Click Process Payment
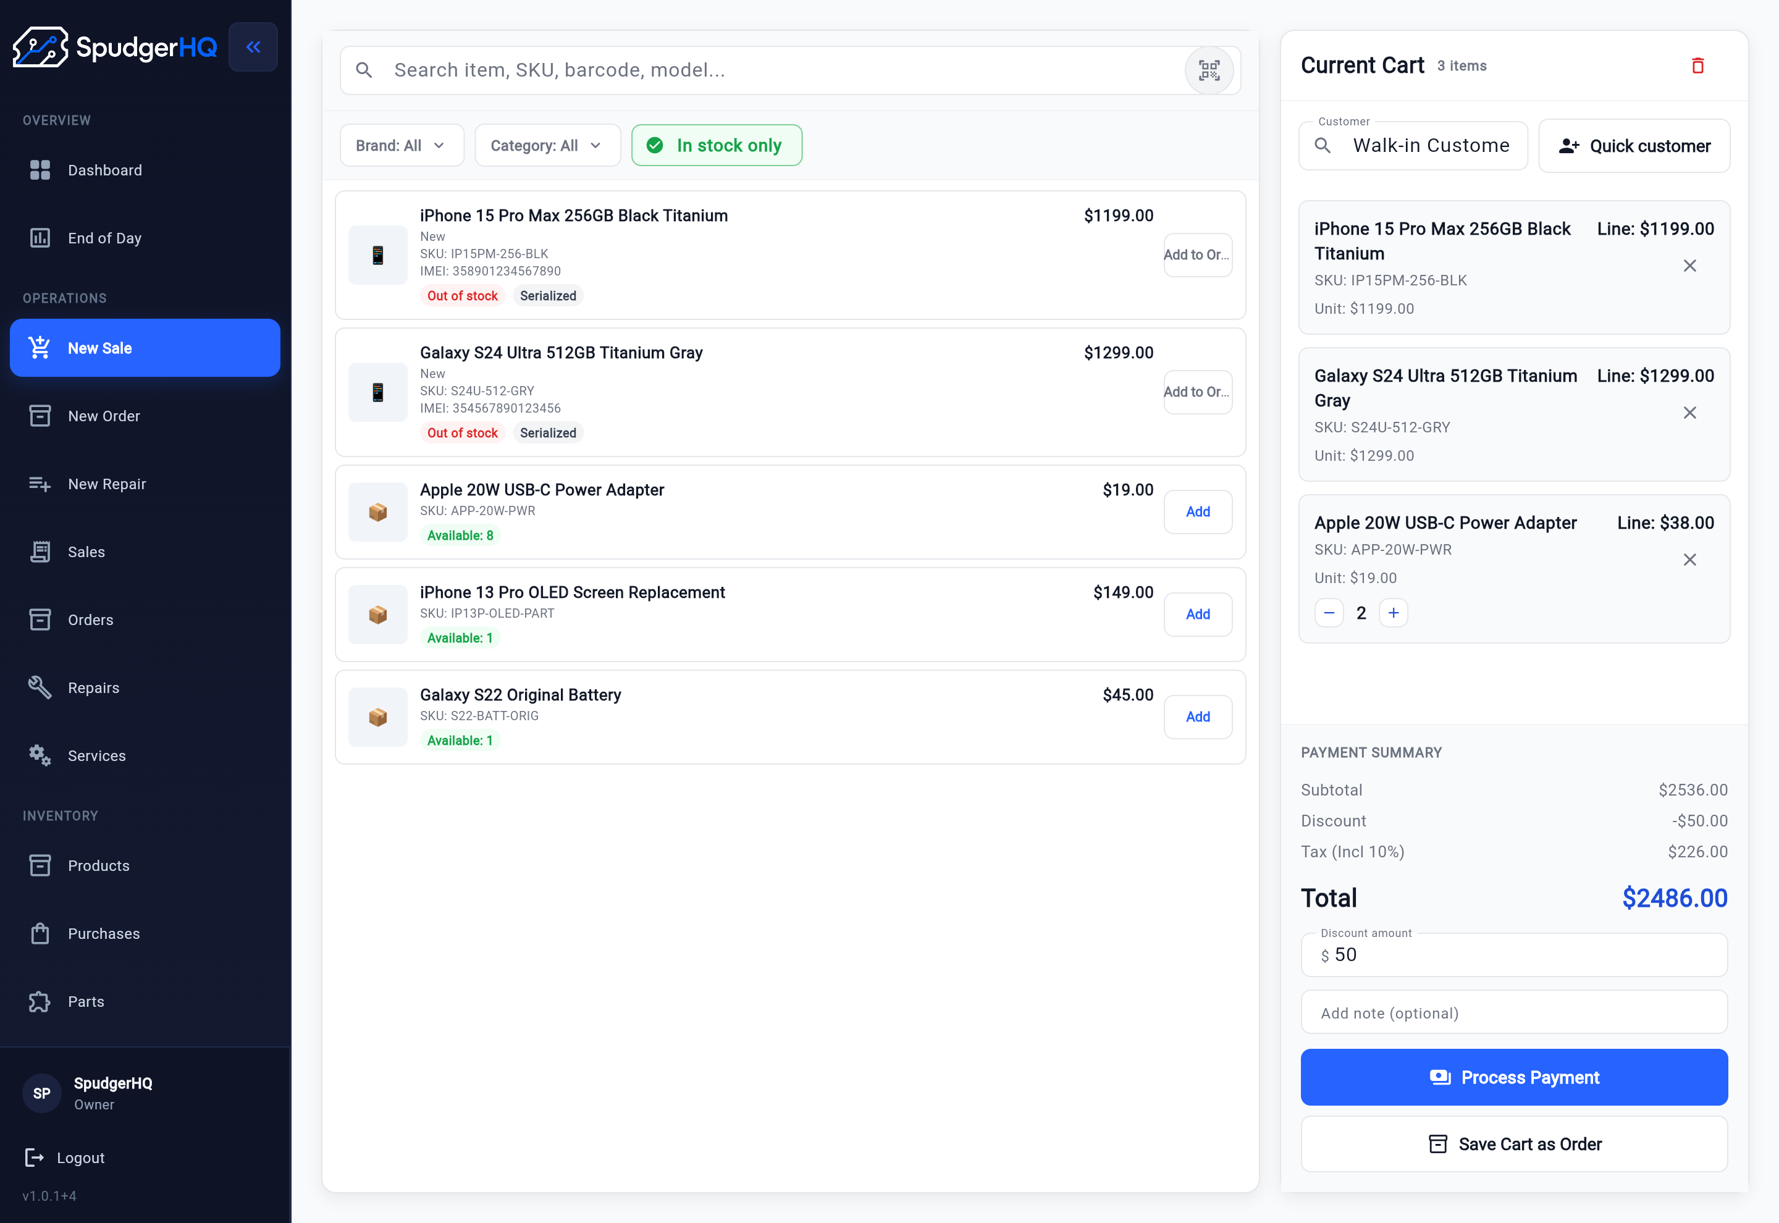This screenshot has width=1779, height=1223. pos(1513,1077)
